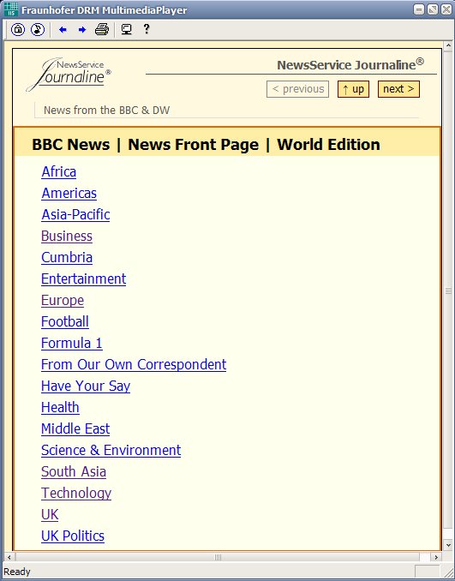Open the Science & Environment link

click(x=111, y=450)
